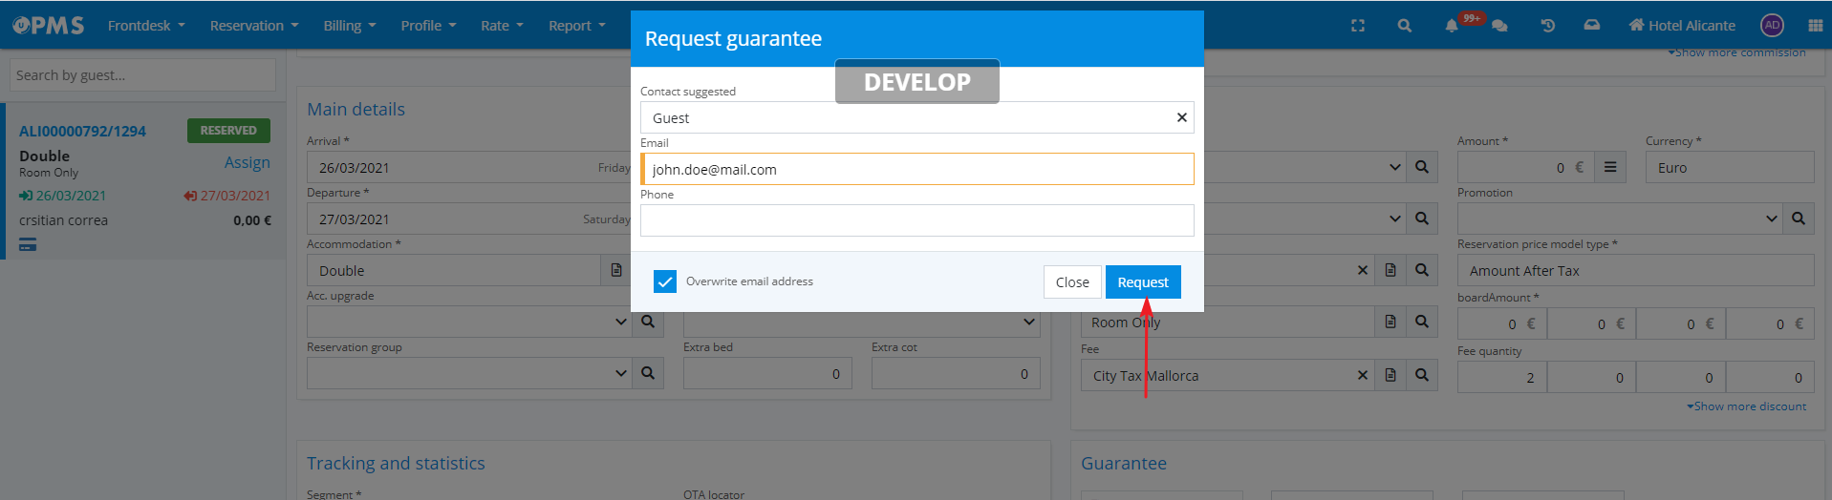
Task: Expand Show more discount section
Action: tap(1746, 406)
